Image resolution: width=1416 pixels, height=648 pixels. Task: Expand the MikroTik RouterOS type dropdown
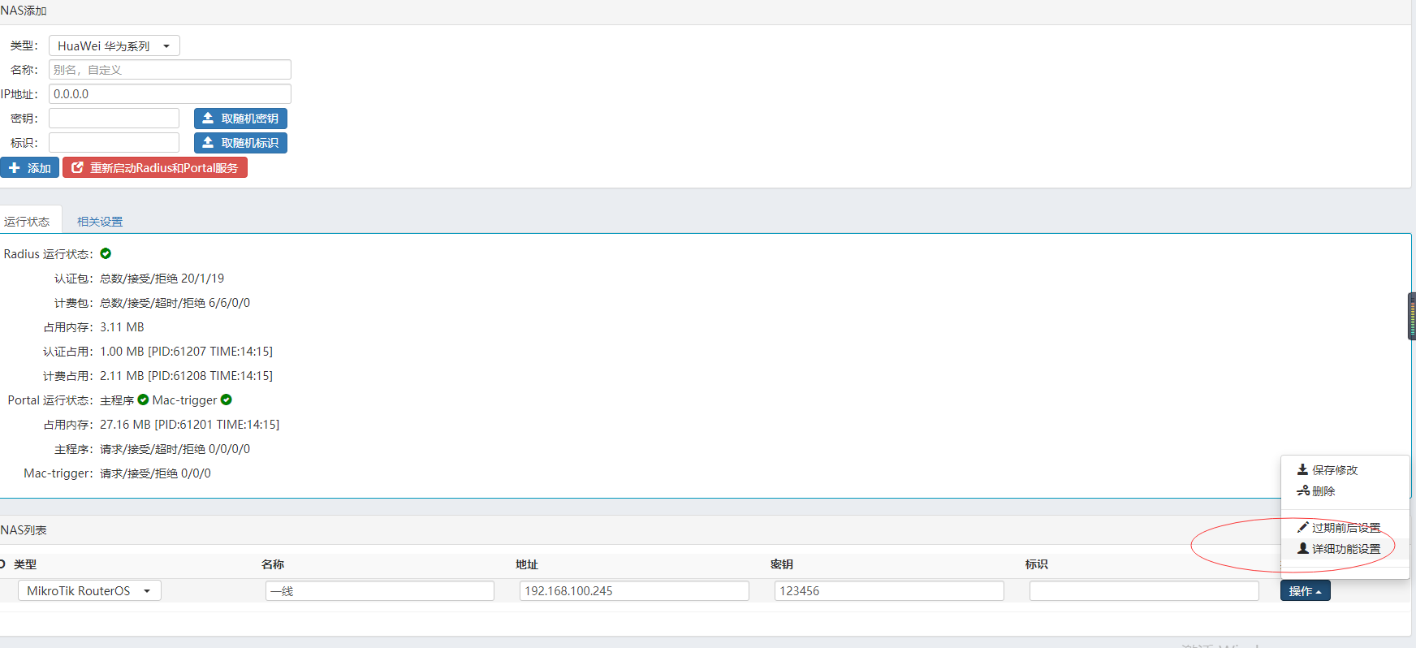[x=89, y=590]
